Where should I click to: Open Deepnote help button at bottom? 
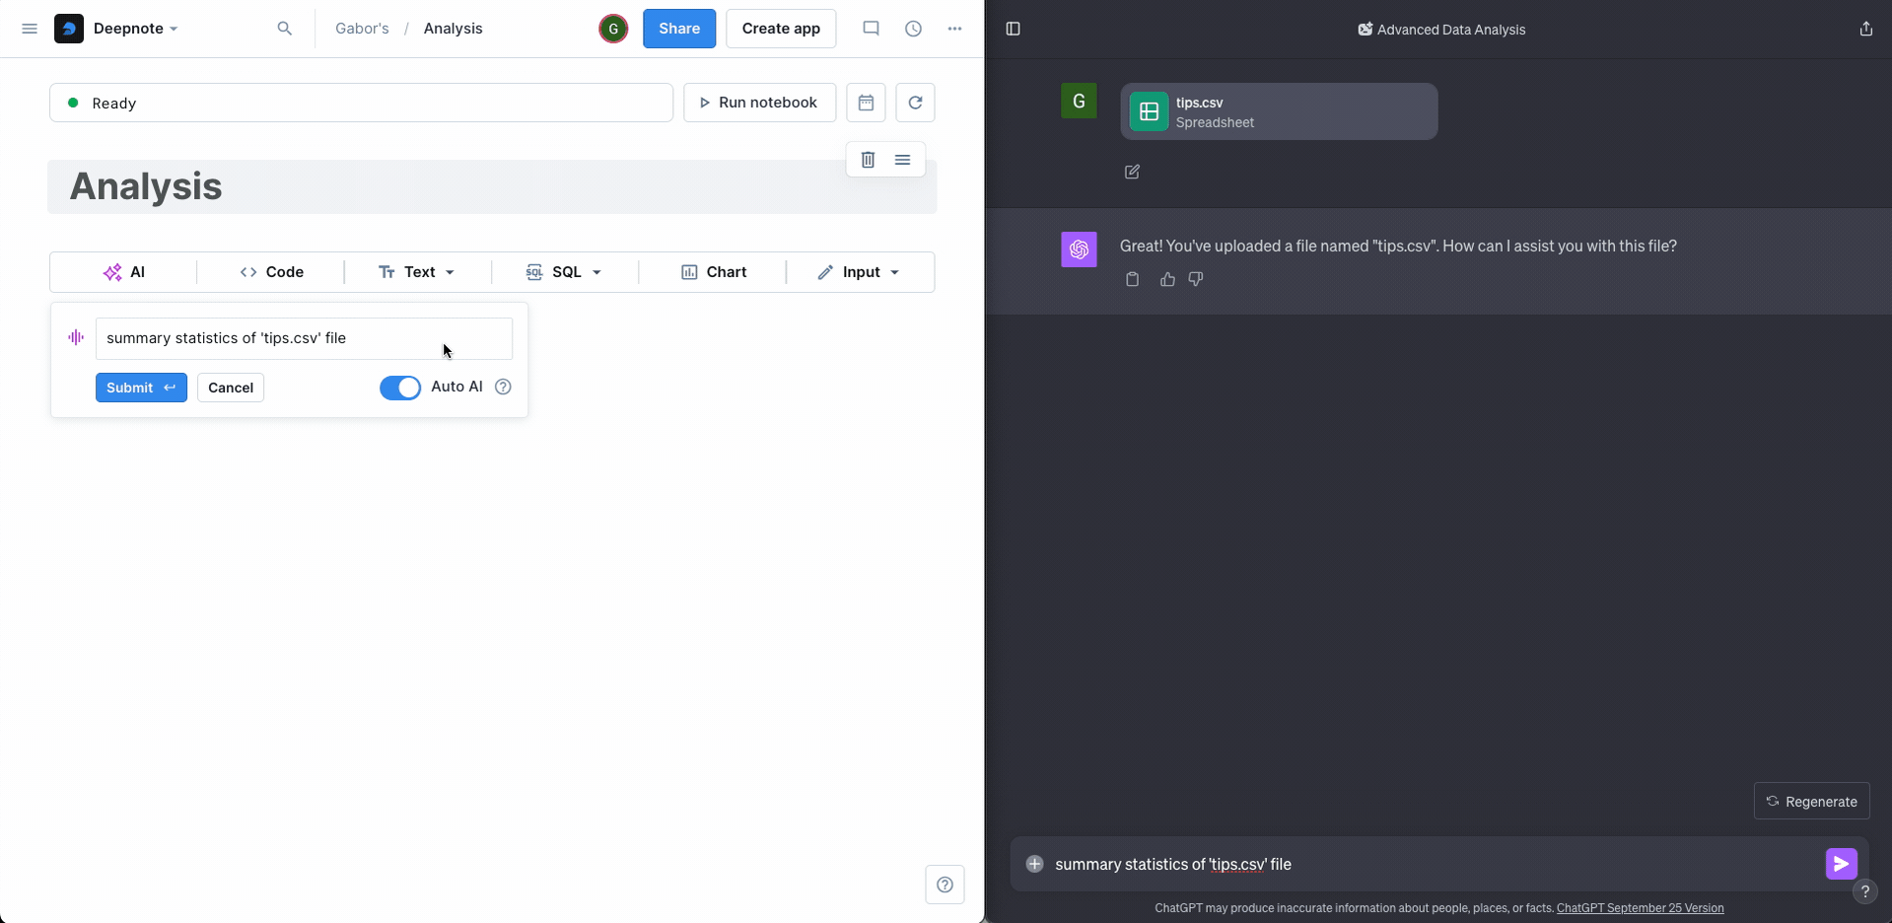click(945, 885)
